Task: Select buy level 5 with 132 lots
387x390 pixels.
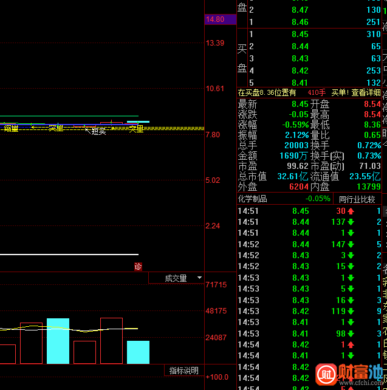Action: (315, 83)
